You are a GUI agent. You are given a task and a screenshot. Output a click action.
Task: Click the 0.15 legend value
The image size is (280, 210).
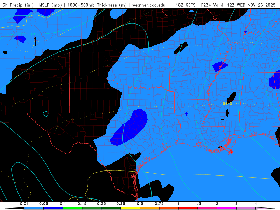(82, 204)
